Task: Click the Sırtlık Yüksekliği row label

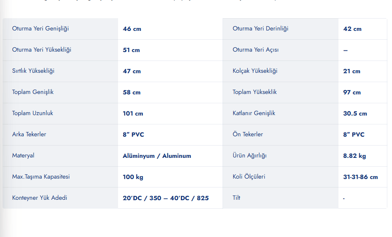Action: click(x=33, y=71)
